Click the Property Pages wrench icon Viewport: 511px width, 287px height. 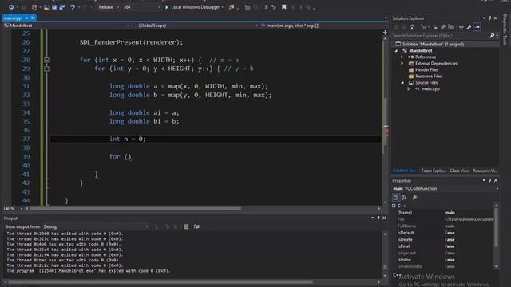pyautogui.click(x=414, y=197)
